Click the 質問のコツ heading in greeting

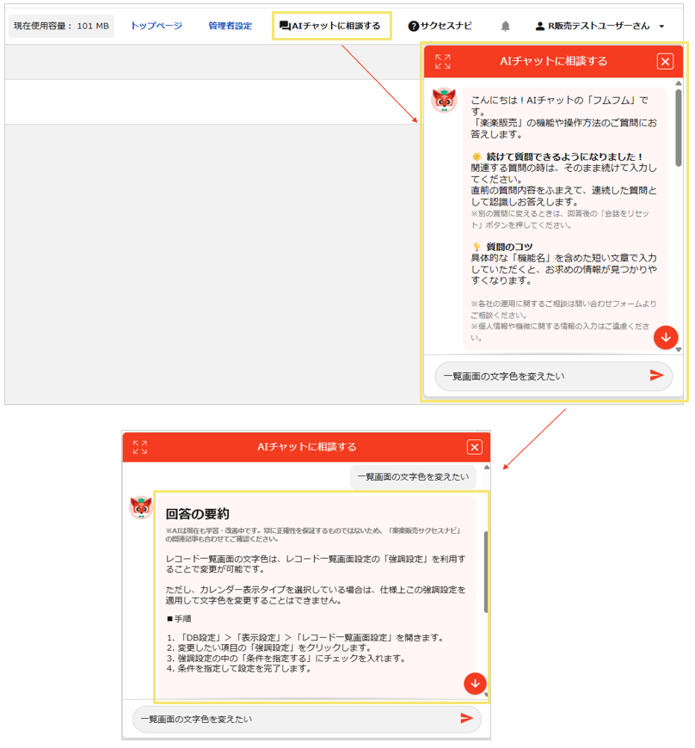509,247
